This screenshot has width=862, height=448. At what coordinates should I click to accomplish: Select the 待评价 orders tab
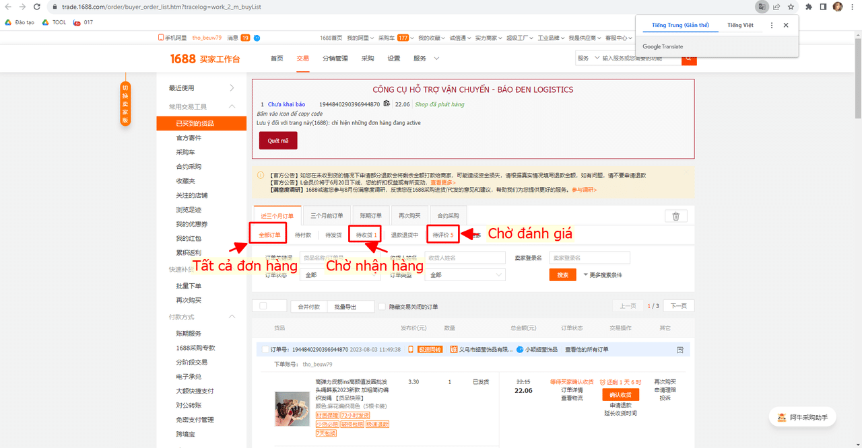[x=442, y=235]
